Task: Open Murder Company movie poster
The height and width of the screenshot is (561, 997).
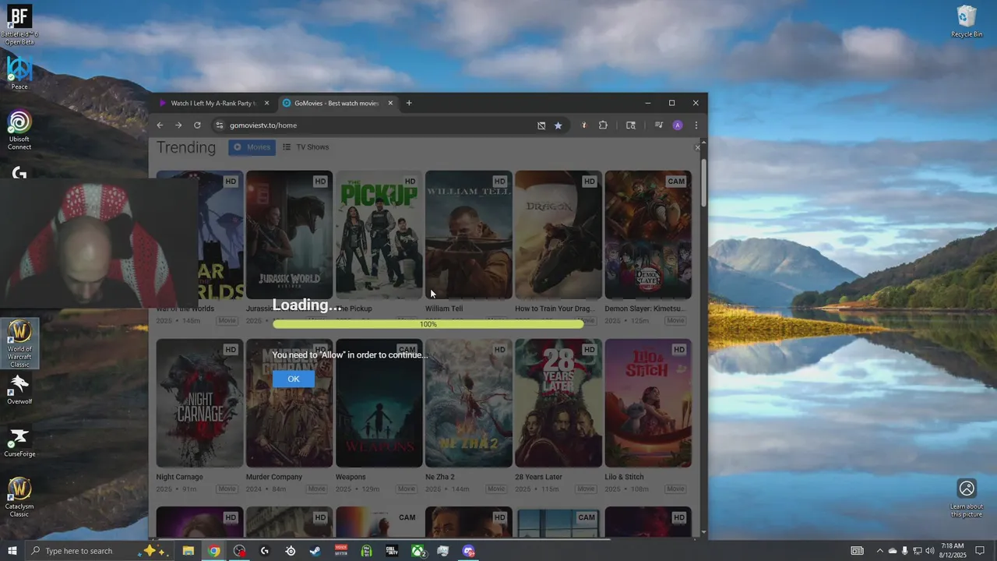Action: [x=289, y=403]
